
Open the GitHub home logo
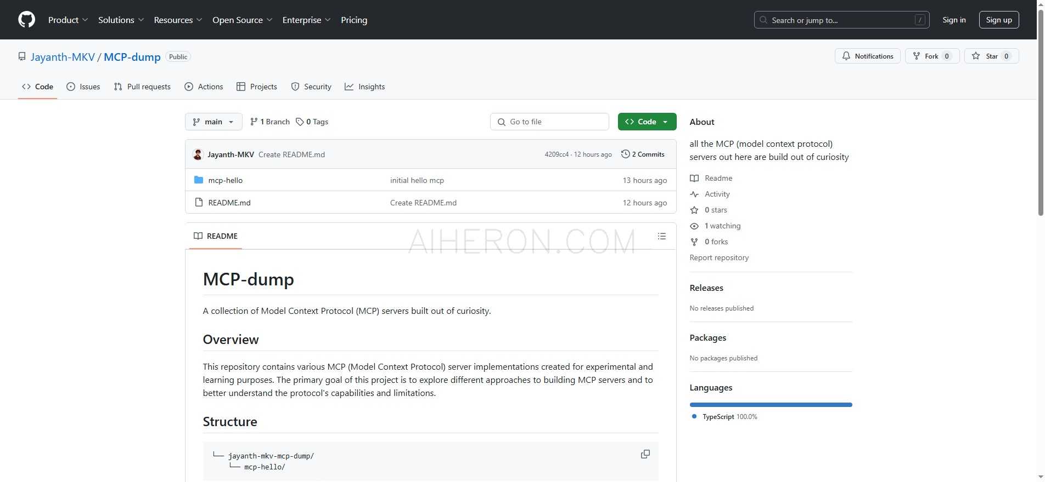coord(26,20)
